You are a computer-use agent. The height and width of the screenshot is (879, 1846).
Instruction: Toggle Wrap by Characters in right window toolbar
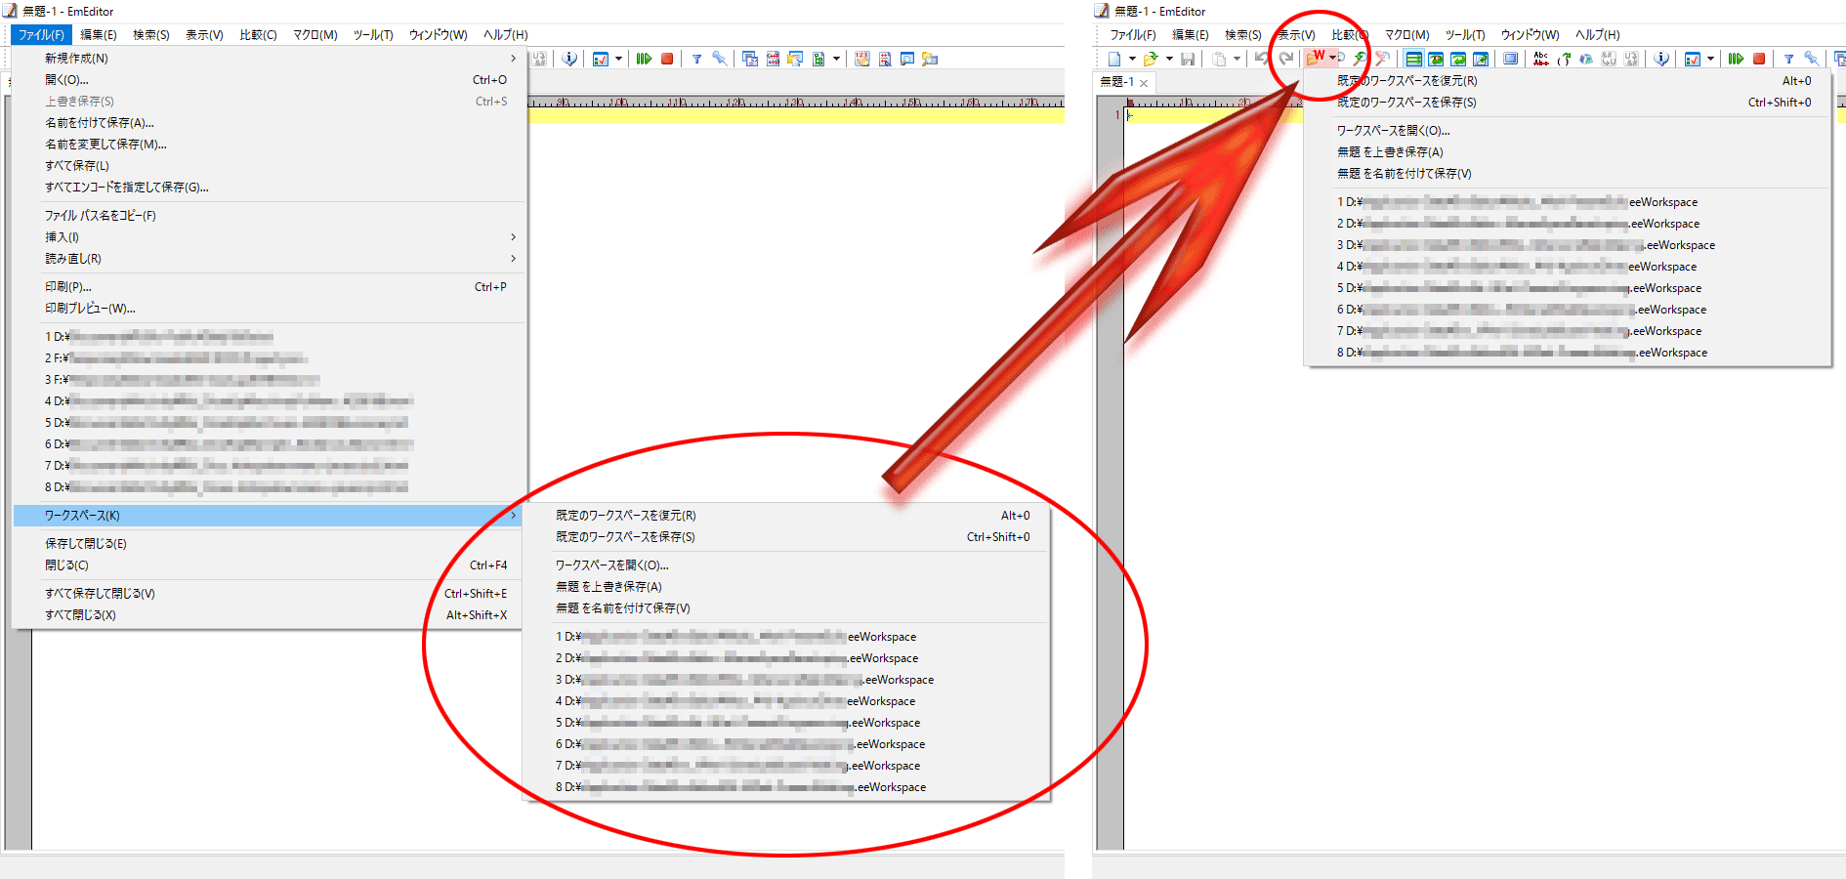tap(1436, 59)
